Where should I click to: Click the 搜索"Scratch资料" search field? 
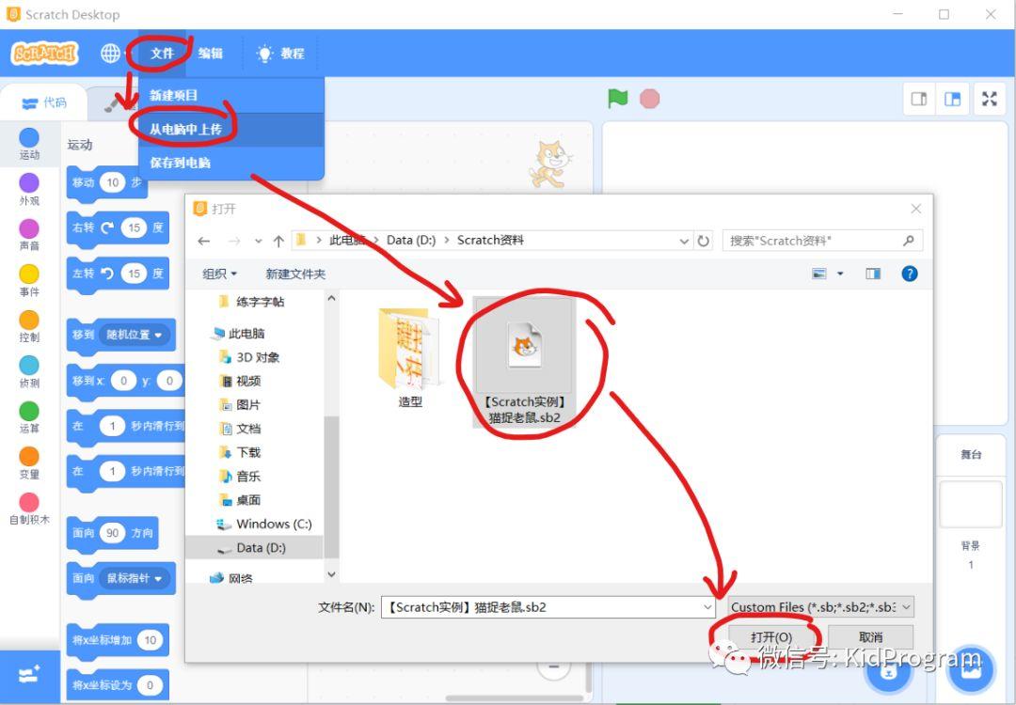tap(822, 241)
